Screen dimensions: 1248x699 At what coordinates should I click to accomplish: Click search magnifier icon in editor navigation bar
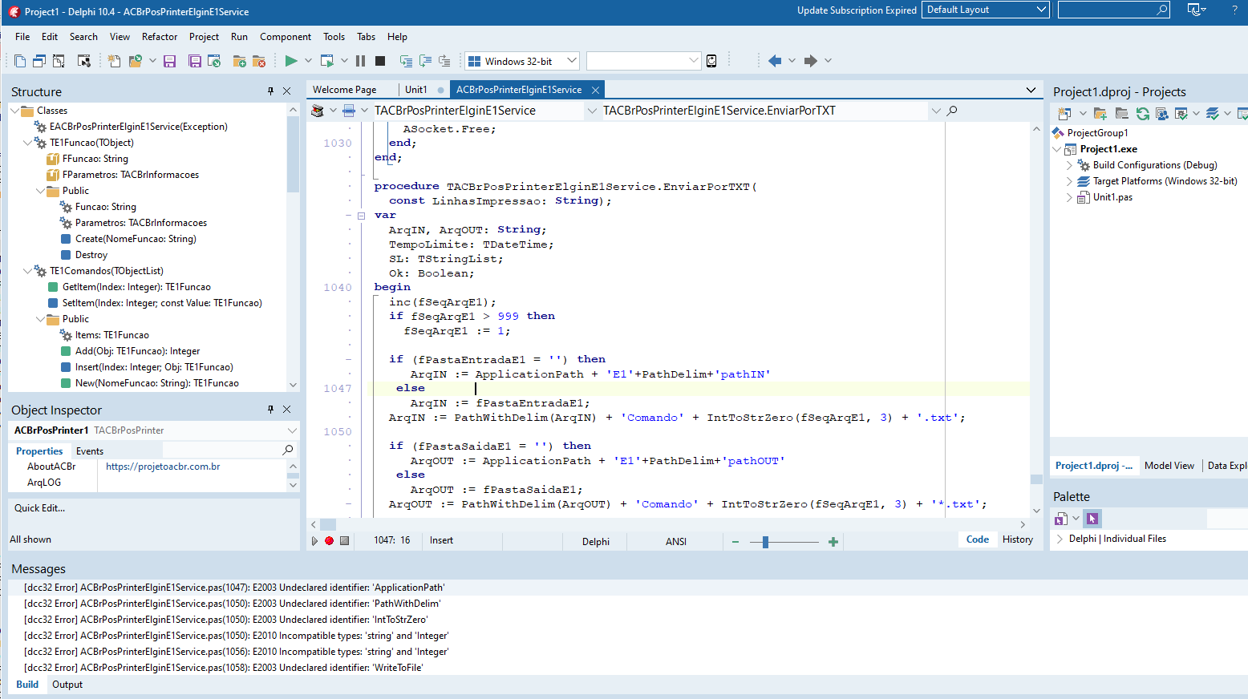point(952,111)
